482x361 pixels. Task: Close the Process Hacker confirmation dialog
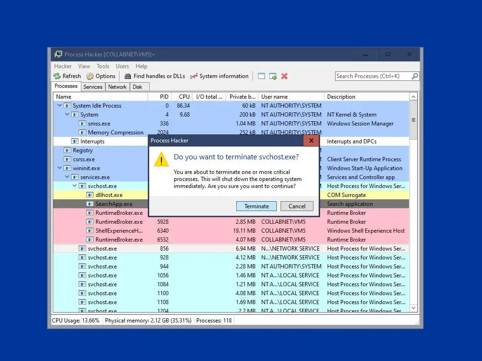pyautogui.click(x=311, y=141)
